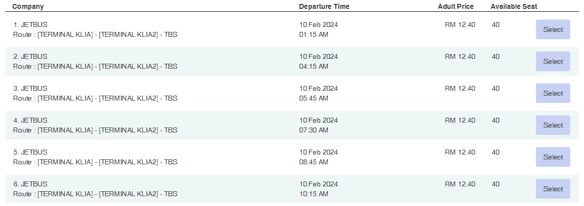Click the first row's "1. JETBUS" name
The image size is (584, 206).
[30, 25]
